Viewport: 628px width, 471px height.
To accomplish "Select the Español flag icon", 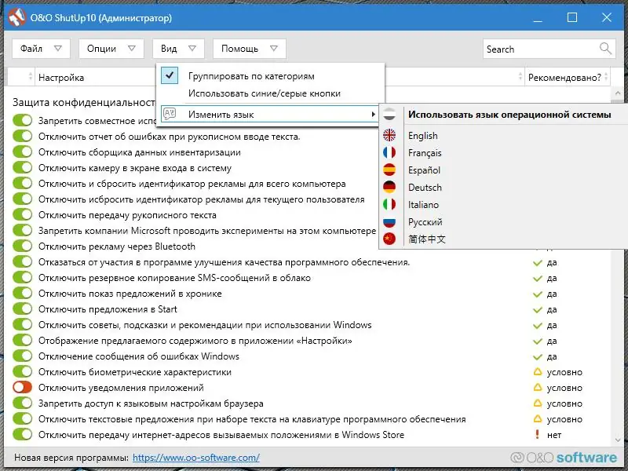I will [389, 170].
